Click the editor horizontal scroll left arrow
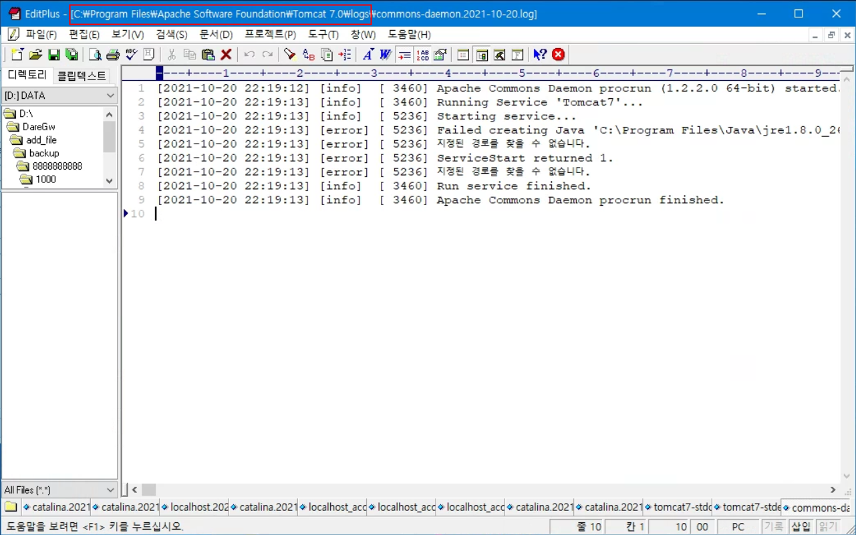Screen dimensions: 856x535 click(134, 490)
